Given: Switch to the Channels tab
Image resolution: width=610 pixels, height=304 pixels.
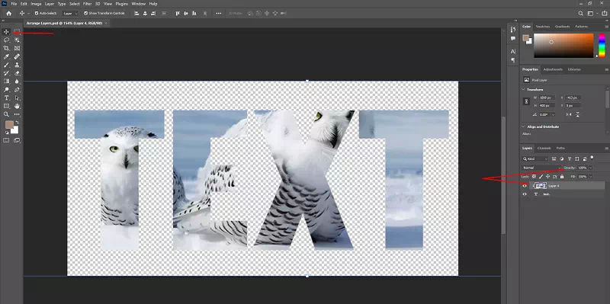Looking at the screenshot, I should pos(544,148).
